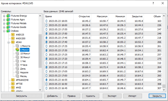Click the #FRANCE40 symbol coin icon
Viewport: 168px width, 101px height.
point(13,80)
